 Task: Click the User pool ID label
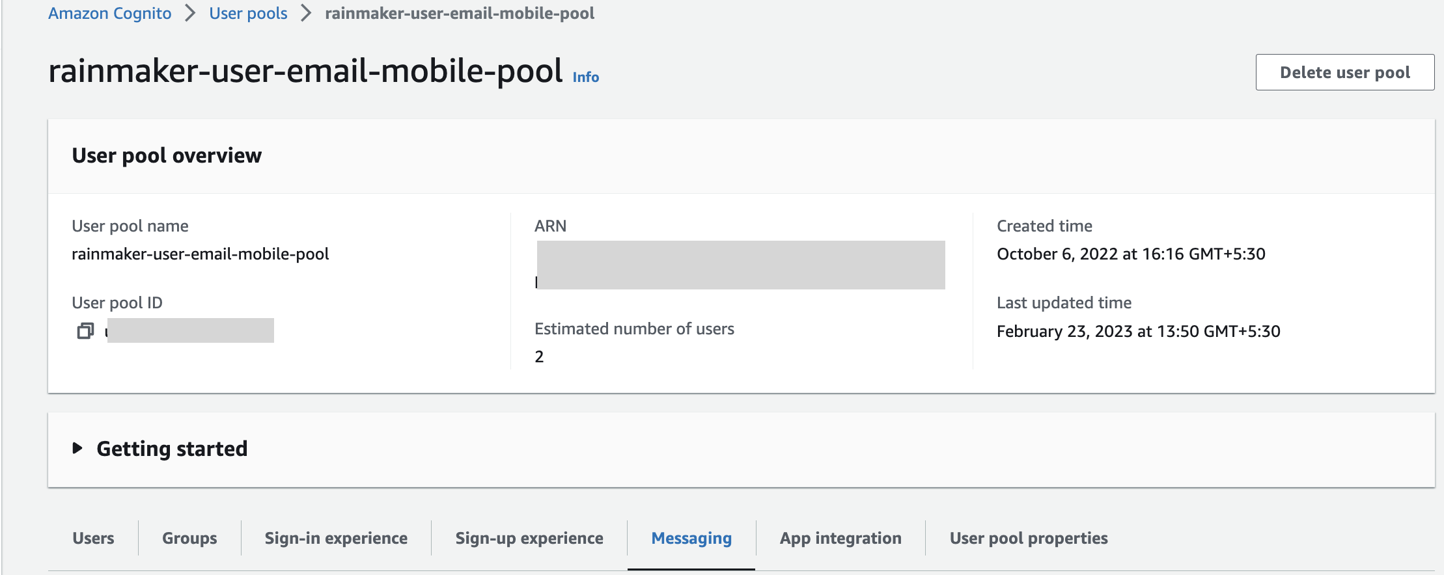pos(117,302)
